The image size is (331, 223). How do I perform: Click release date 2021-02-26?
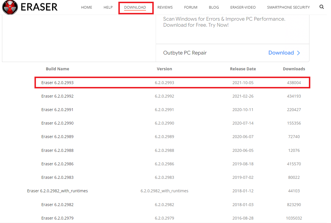[243, 96]
